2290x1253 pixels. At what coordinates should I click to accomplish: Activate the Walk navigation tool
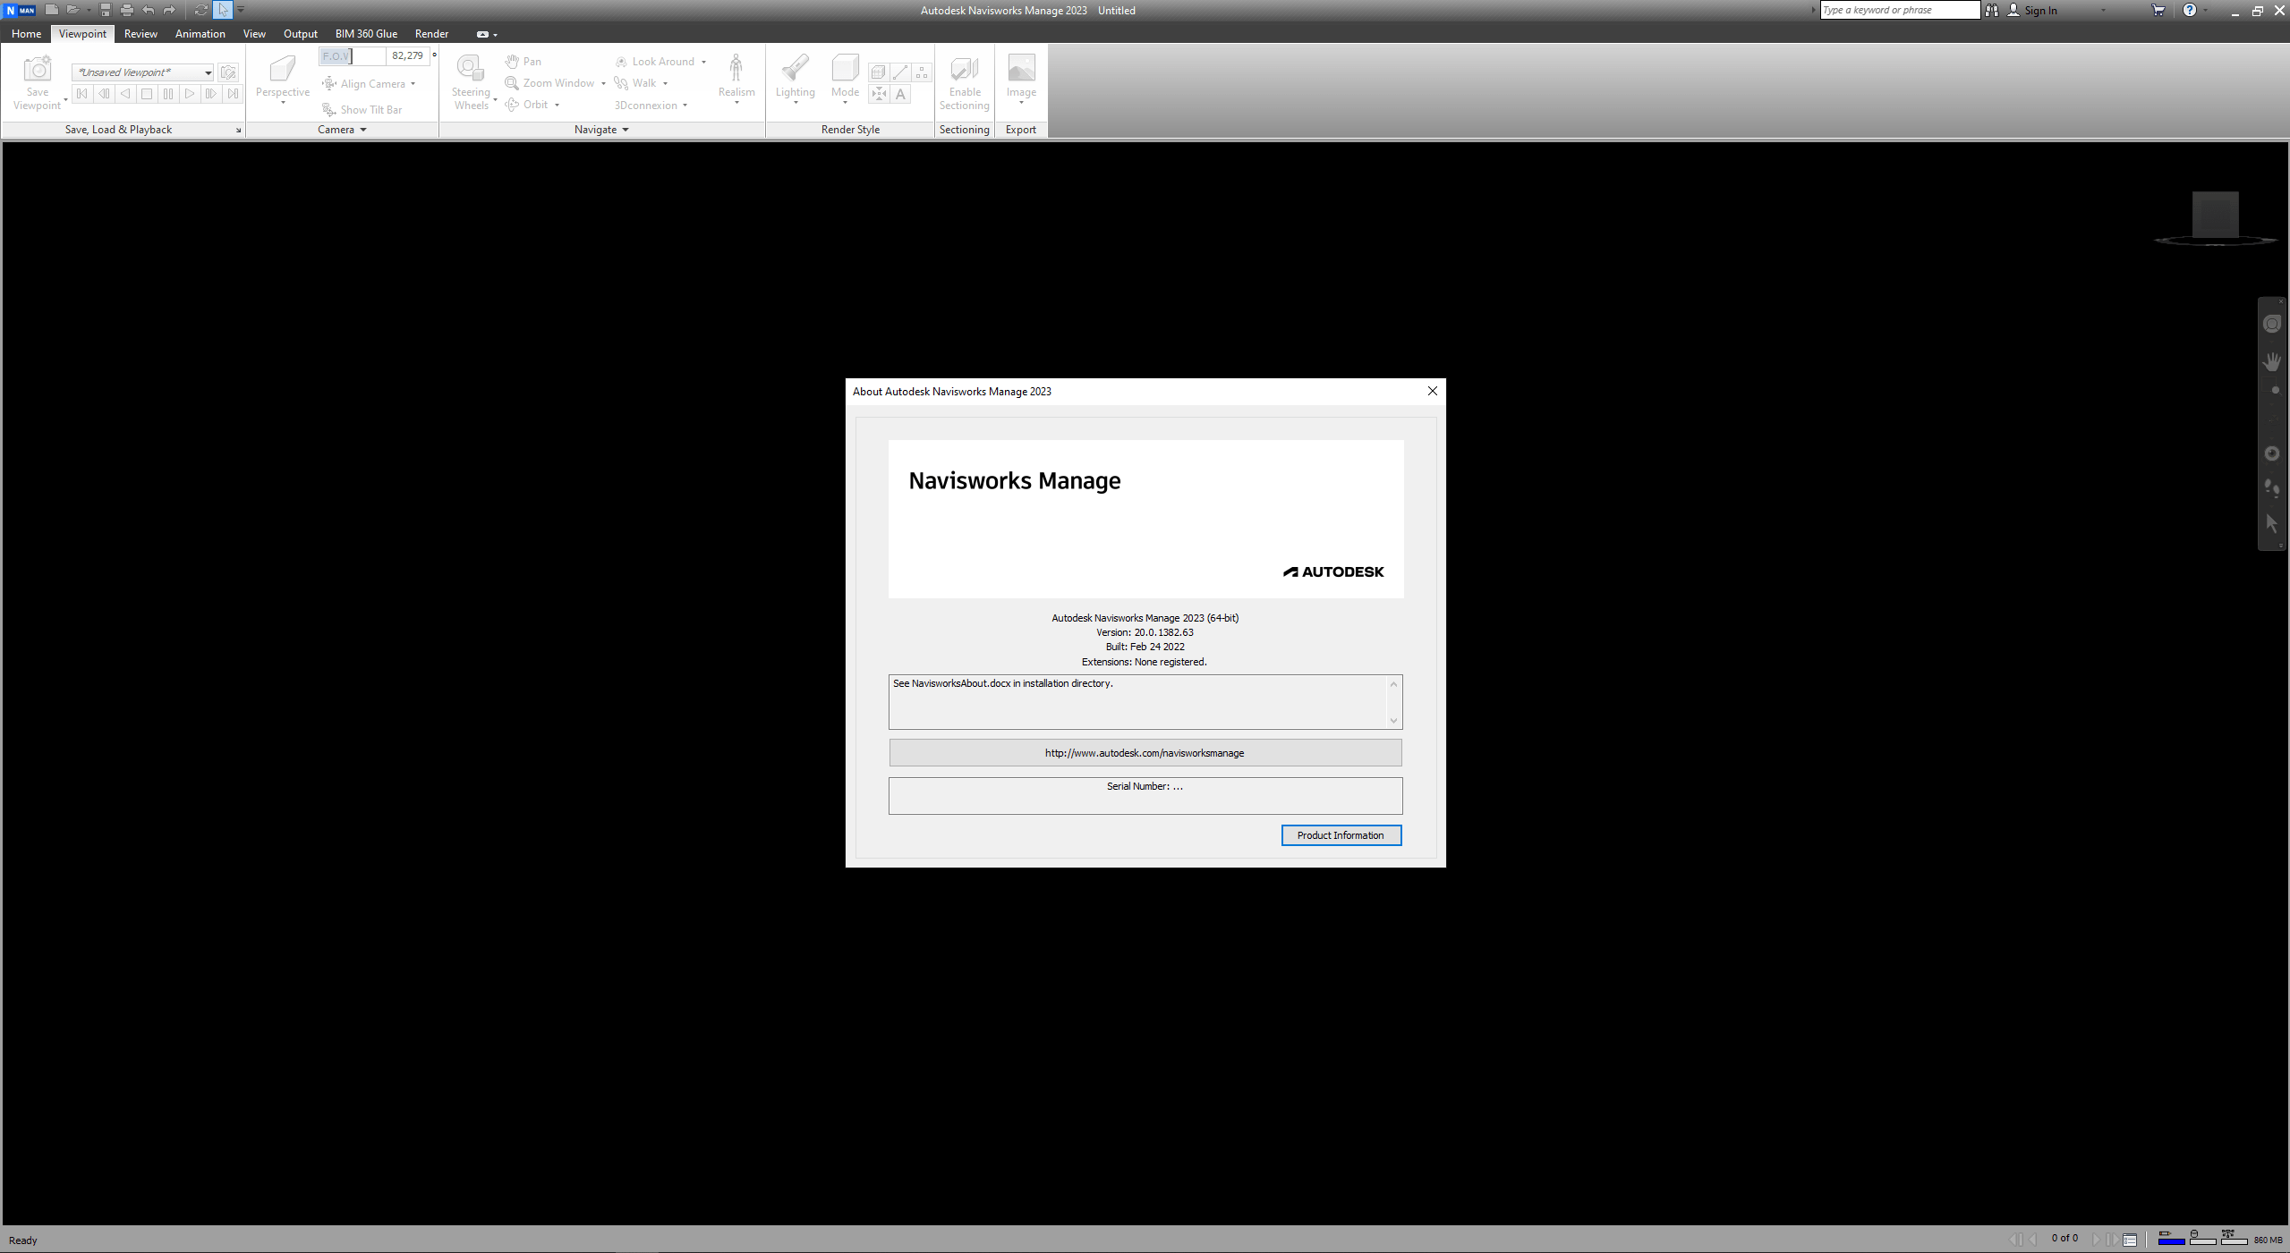click(636, 82)
